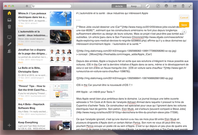Image resolution: width=198 pixels, height=135 pixels.
Task: Click the article title heading line
Action: click(x=112, y=13)
